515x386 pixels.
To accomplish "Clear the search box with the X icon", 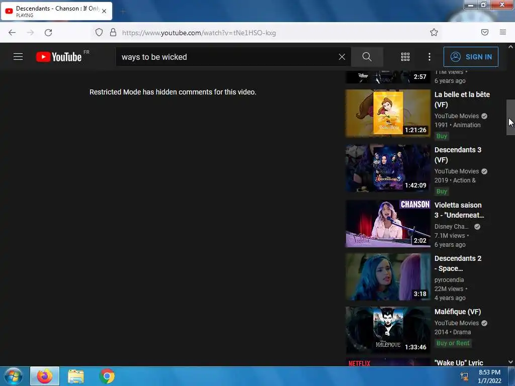I will coord(342,57).
